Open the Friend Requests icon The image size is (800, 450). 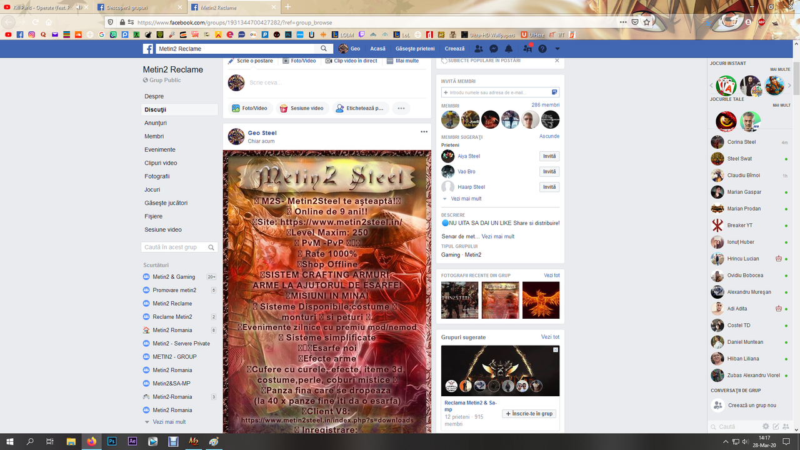tap(479, 49)
